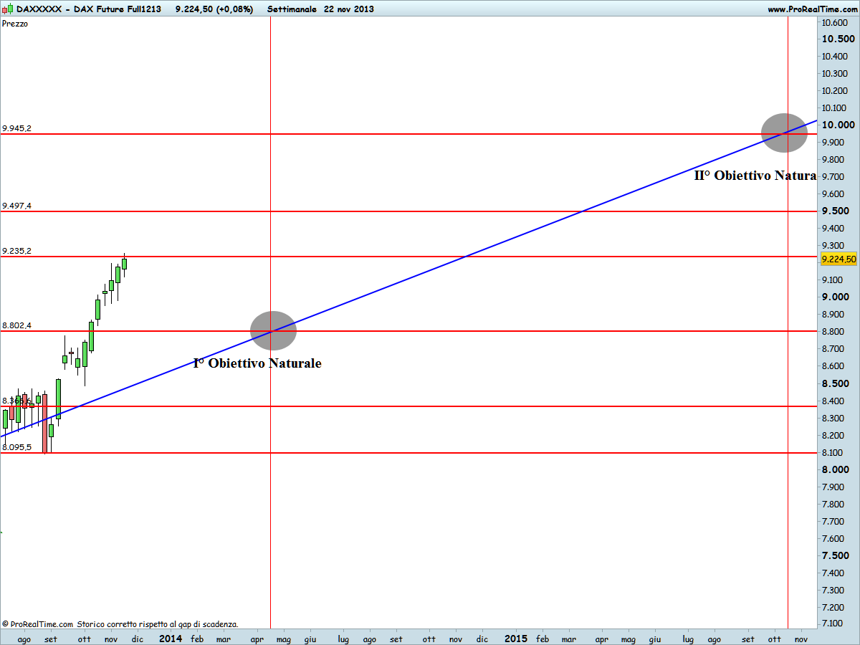Open the Settimanale timeframe label
The height and width of the screenshot is (645, 860).
coord(291,9)
